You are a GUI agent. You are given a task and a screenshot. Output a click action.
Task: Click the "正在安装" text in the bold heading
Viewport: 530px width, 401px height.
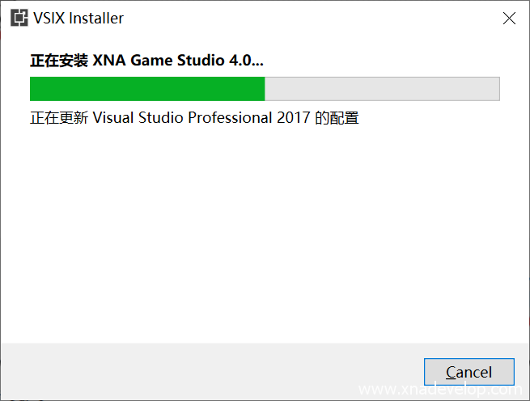coord(58,61)
